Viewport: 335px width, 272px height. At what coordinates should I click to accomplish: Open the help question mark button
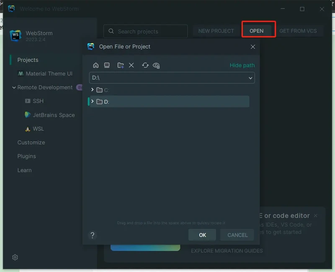93,235
